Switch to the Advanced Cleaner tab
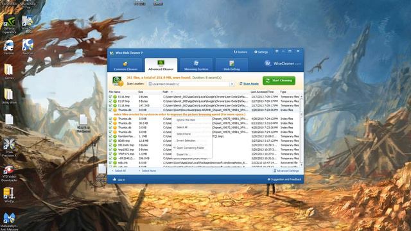 161,65
